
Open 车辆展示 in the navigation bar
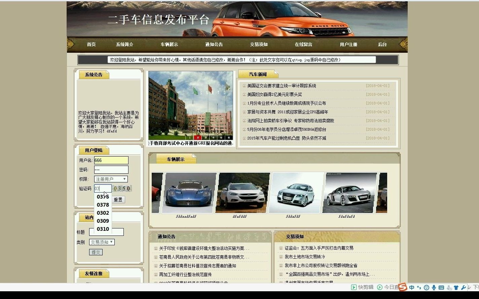169,44
